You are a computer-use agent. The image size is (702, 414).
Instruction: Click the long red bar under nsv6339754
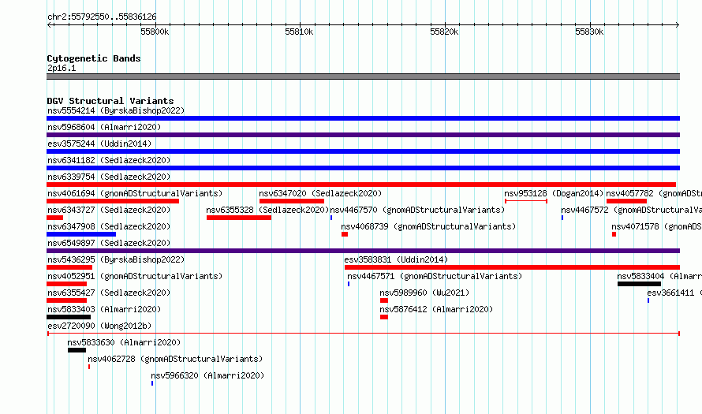(361, 185)
